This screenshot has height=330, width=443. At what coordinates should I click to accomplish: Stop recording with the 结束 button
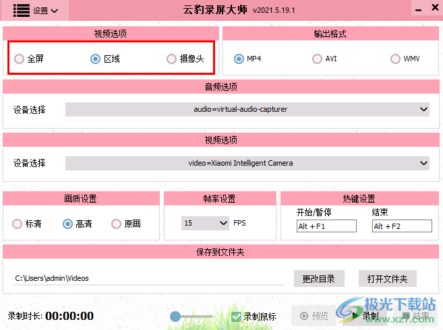point(417,316)
